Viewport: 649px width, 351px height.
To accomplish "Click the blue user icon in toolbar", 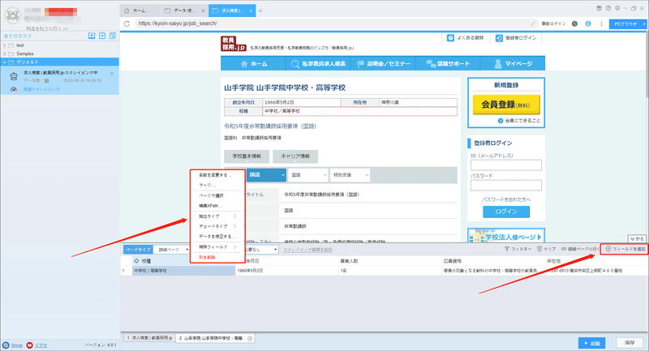I will pyautogui.click(x=588, y=24).
